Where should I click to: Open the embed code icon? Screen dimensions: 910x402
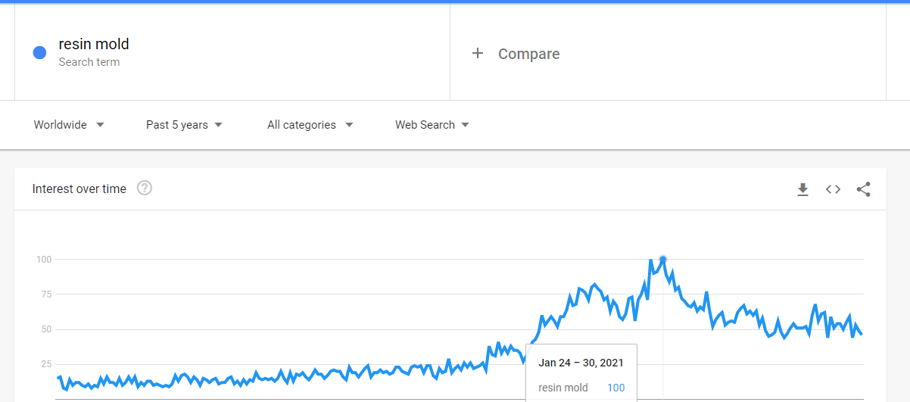coord(833,189)
